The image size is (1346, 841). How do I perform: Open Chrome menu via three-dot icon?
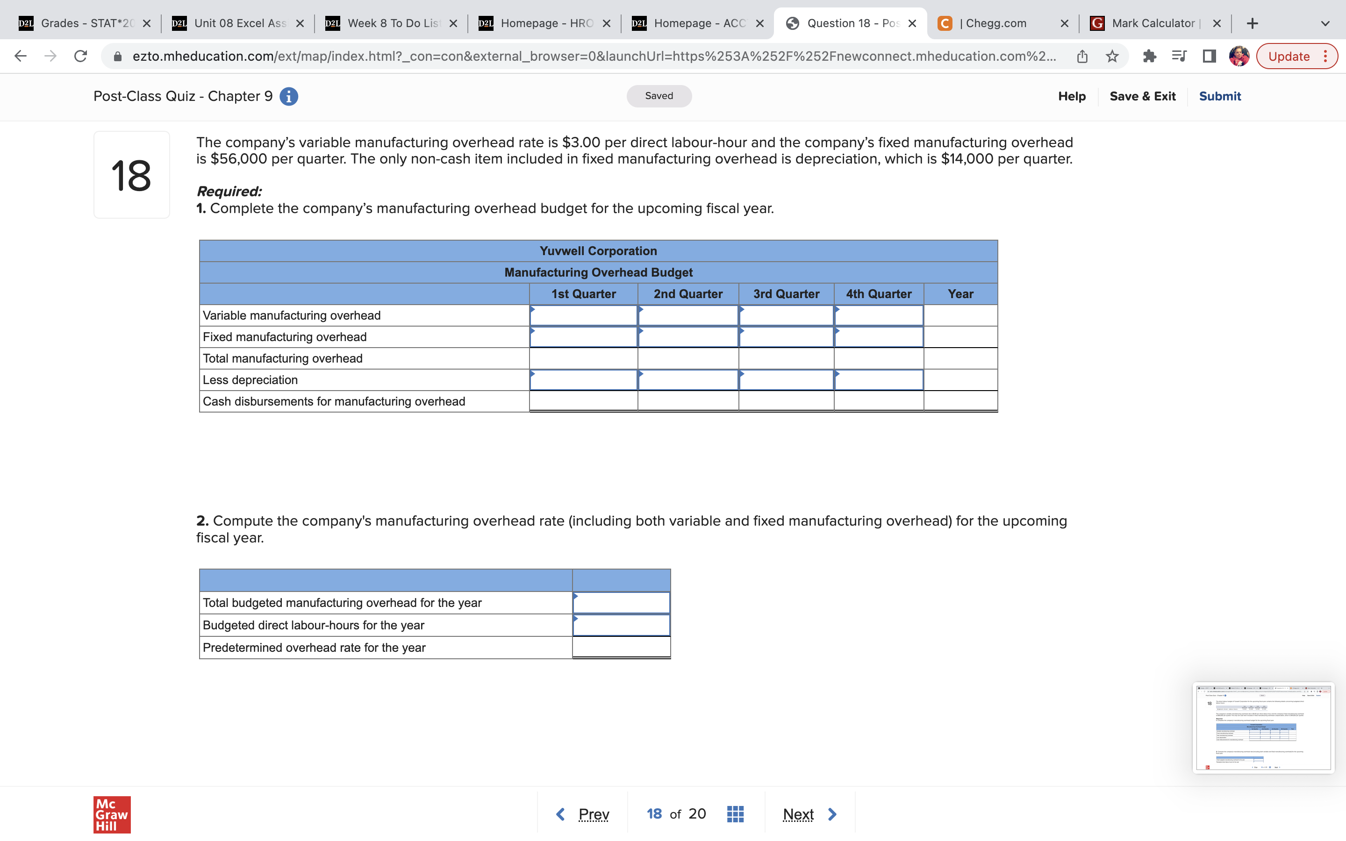pyautogui.click(x=1326, y=56)
